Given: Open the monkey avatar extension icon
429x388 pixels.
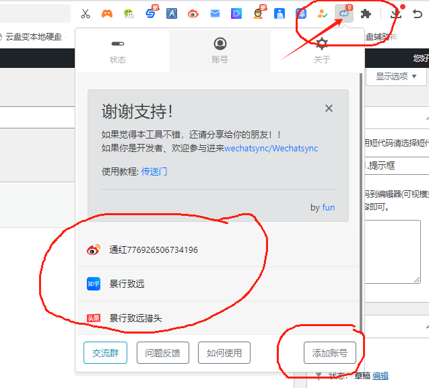Looking at the screenshot, I should (258, 13).
